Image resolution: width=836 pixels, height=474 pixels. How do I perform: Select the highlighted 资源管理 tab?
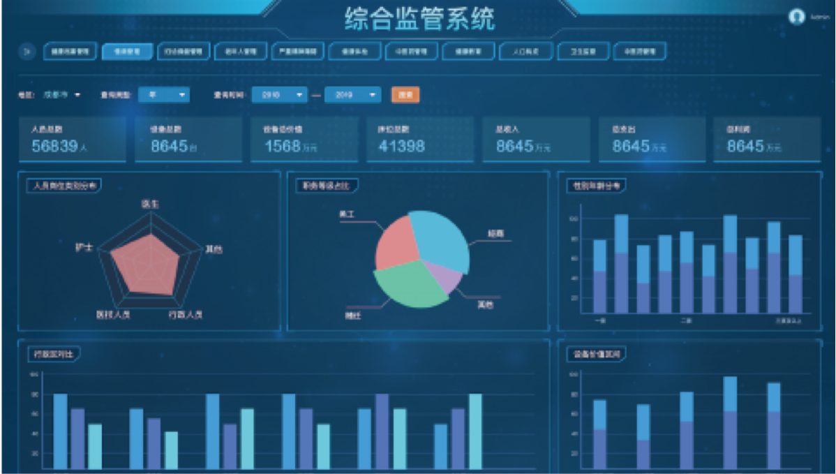point(126,51)
